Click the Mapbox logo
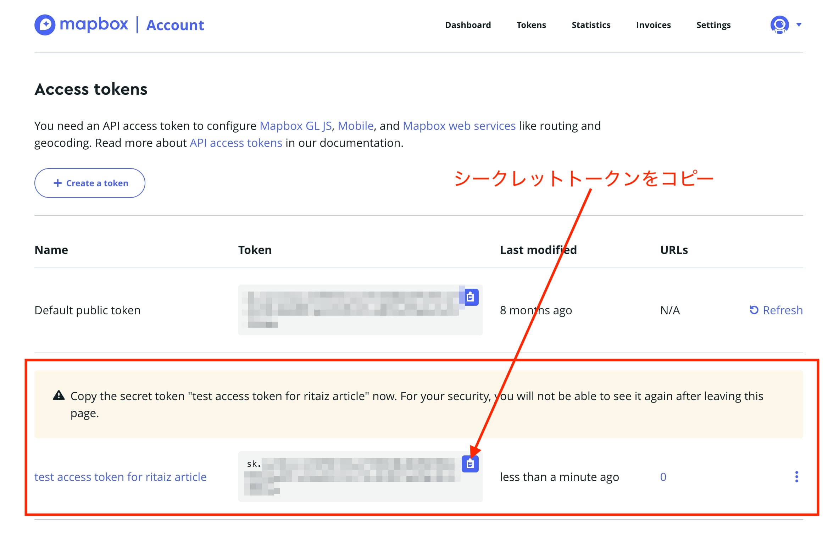 point(81,25)
